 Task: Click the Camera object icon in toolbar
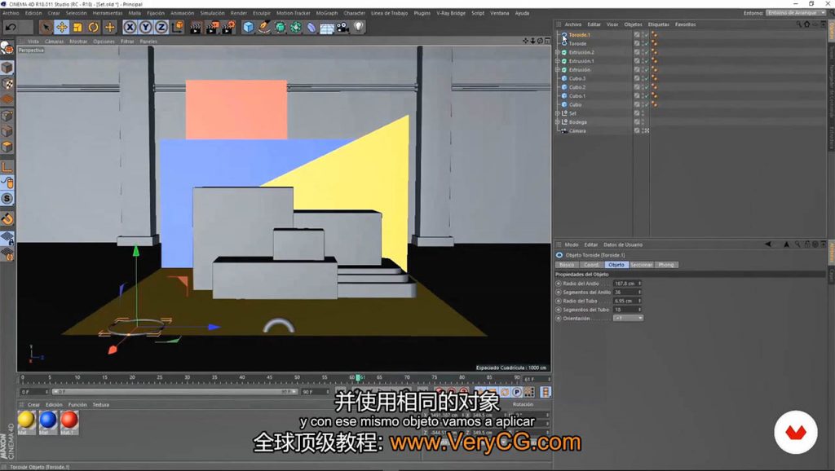coord(342,27)
